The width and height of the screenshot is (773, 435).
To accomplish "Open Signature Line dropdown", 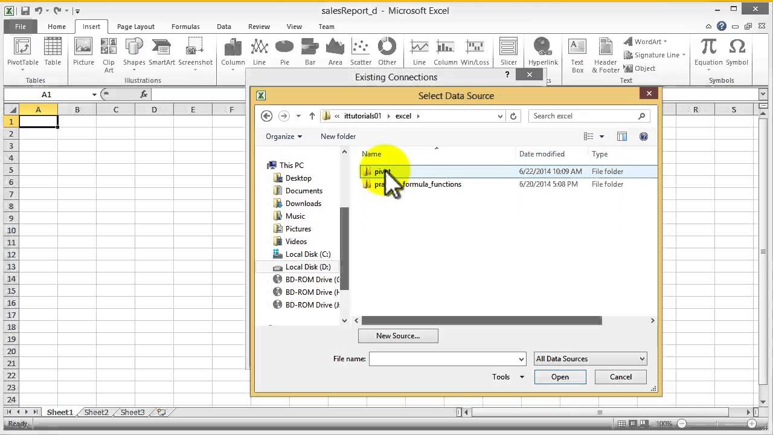I will (x=655, y=55).
